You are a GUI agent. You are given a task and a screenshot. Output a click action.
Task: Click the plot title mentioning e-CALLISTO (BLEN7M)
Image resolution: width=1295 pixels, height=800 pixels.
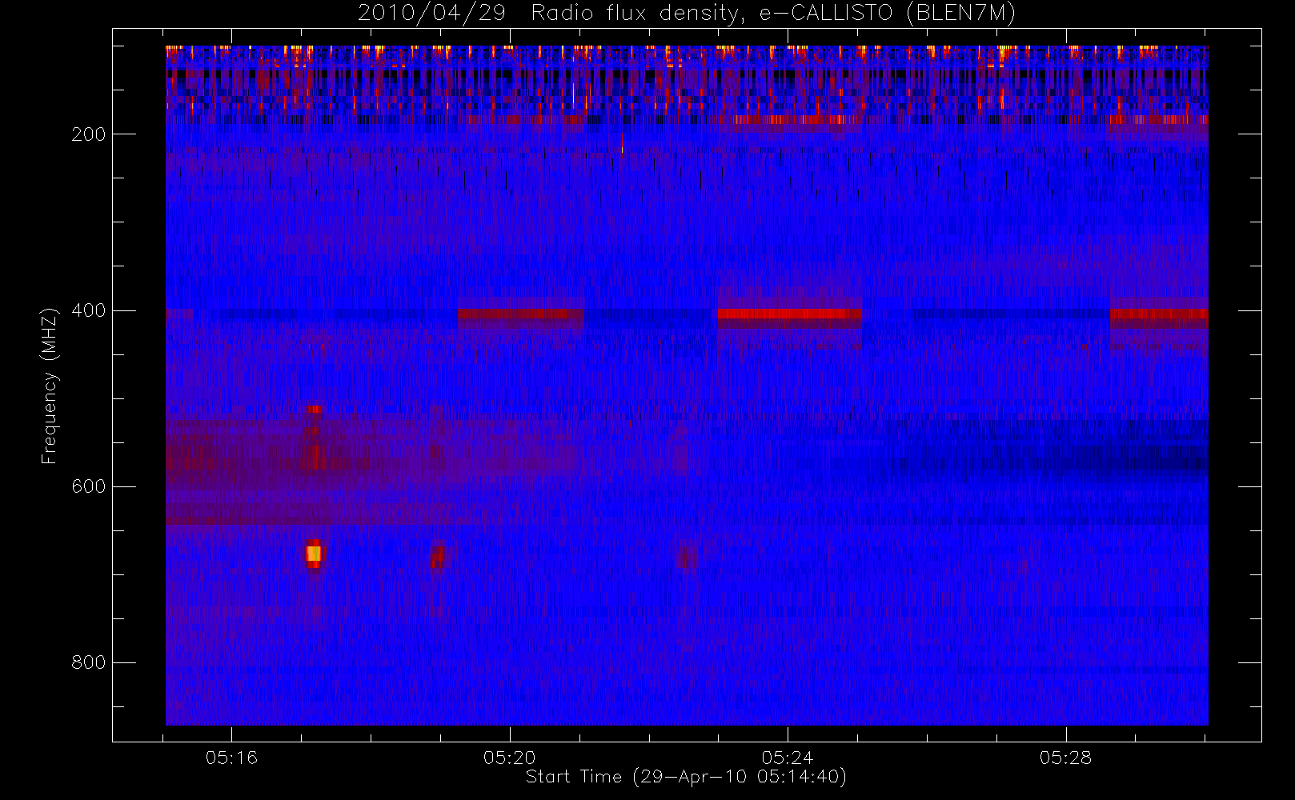pos(686,14)
